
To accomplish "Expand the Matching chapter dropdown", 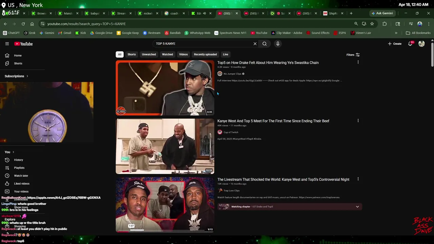I will pyautogui.click(x=357, y=207).
